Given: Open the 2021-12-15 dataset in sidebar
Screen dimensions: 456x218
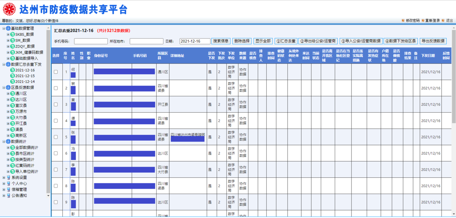Looking at the screenshot, I should click(x=25, y=76).
